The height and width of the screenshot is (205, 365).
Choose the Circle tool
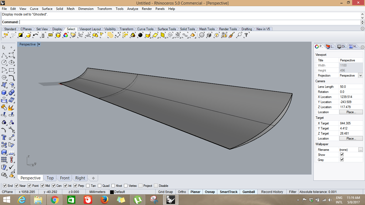4,62
